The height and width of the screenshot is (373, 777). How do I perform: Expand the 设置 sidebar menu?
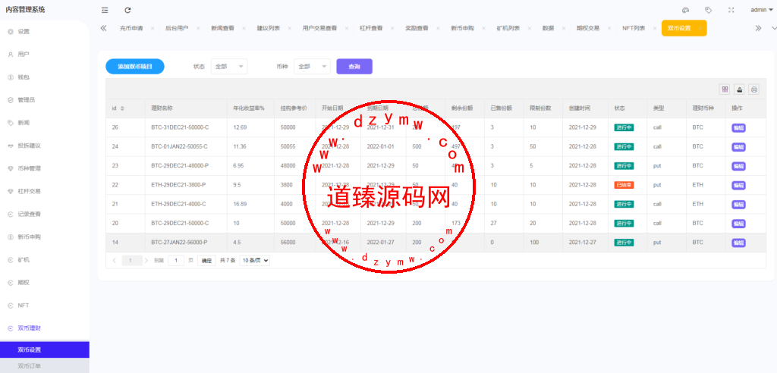pyautogui.click(x=45, y=31)
